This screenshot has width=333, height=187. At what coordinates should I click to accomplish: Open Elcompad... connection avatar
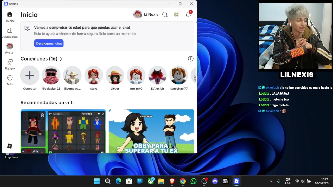[72, 76]
